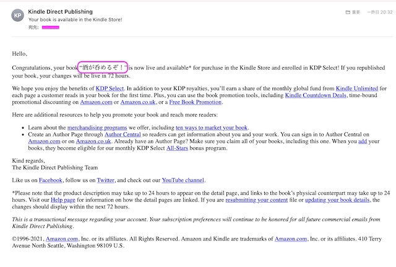Click the highlighted book title 酒が呑めるぞ！

pos(102,67)
